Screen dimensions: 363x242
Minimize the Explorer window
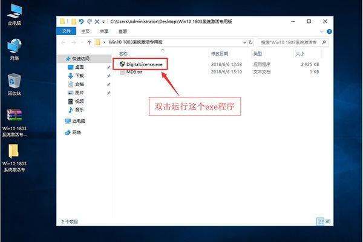click(x=293, y=21)
